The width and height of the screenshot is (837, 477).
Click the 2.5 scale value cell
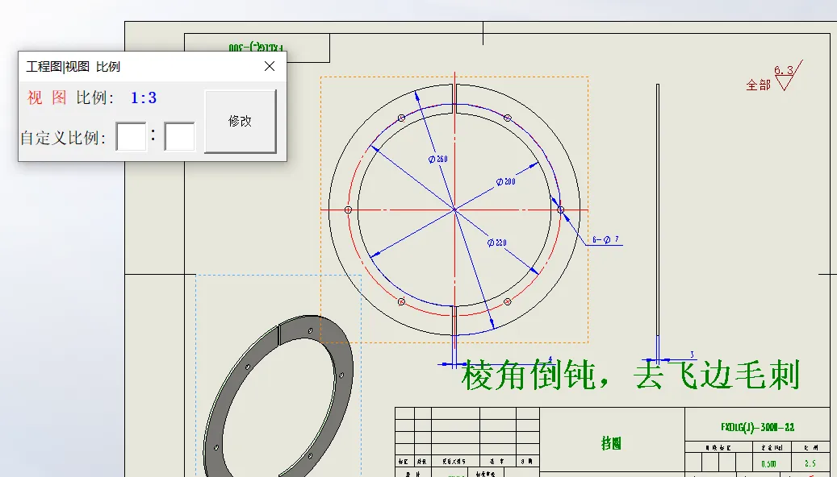click(x=810, y=463)
